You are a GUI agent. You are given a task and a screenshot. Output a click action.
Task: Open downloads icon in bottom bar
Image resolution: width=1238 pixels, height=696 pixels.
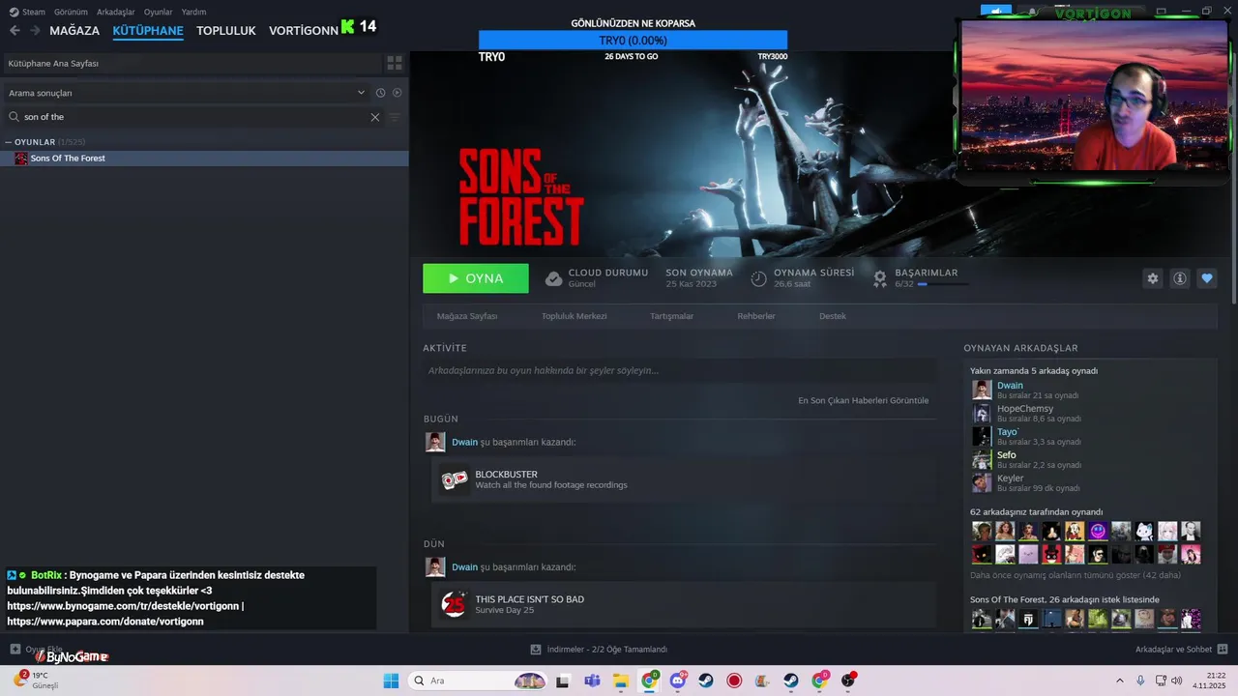pos(536,650)
